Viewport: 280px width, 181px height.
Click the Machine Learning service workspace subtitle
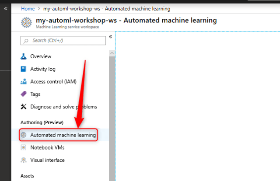[x=67, y=27]
